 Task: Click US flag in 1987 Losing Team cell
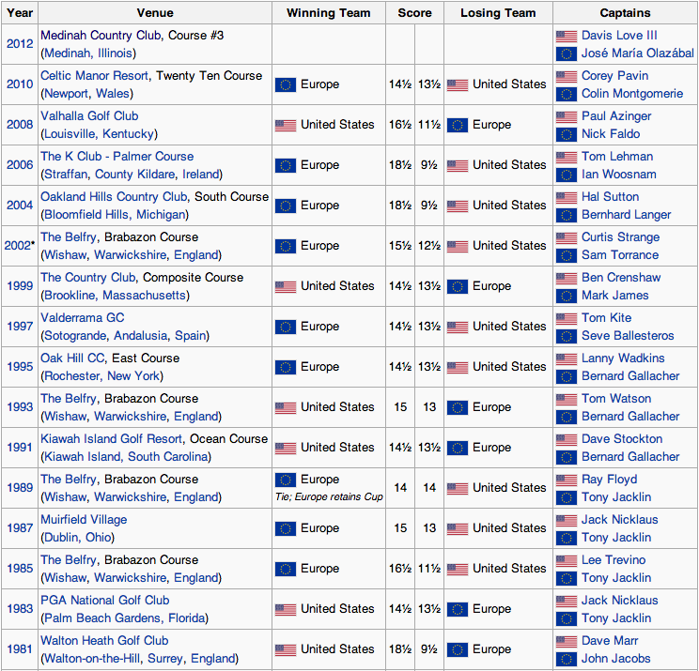[x=458, y=528]
